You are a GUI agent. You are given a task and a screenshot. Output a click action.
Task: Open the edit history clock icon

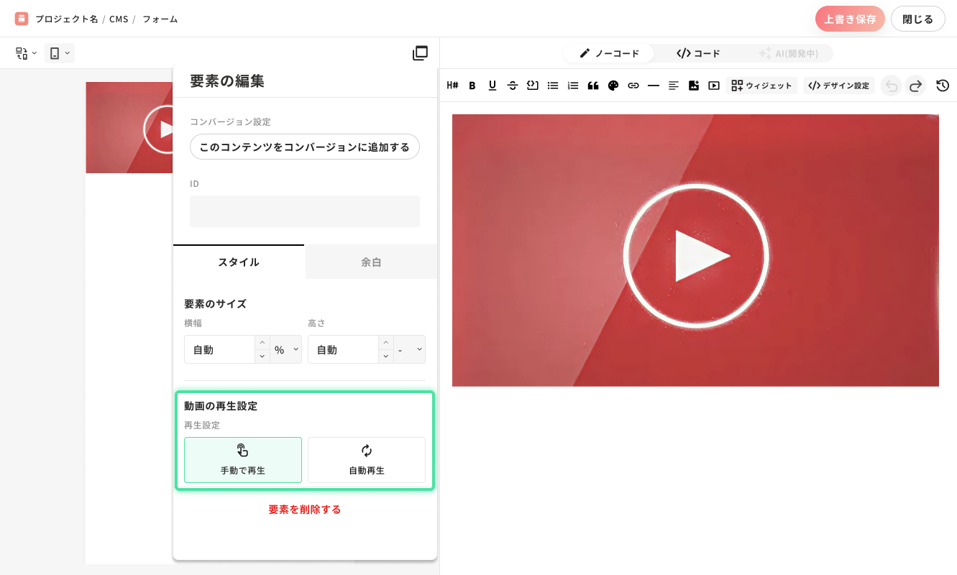tap(943, 86)
